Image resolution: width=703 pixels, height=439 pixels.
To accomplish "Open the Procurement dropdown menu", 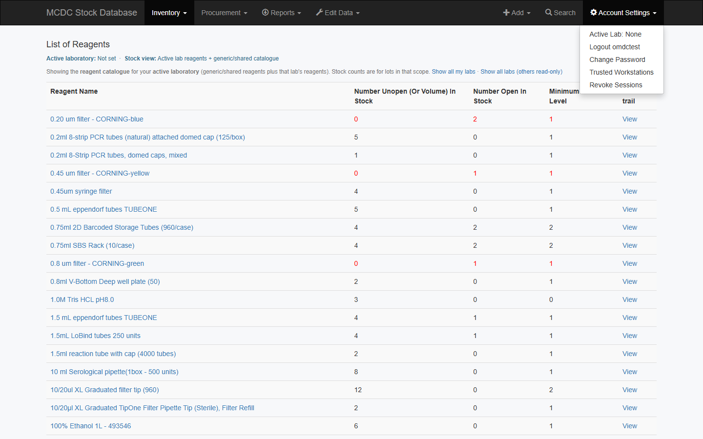I will click(224, 13).
